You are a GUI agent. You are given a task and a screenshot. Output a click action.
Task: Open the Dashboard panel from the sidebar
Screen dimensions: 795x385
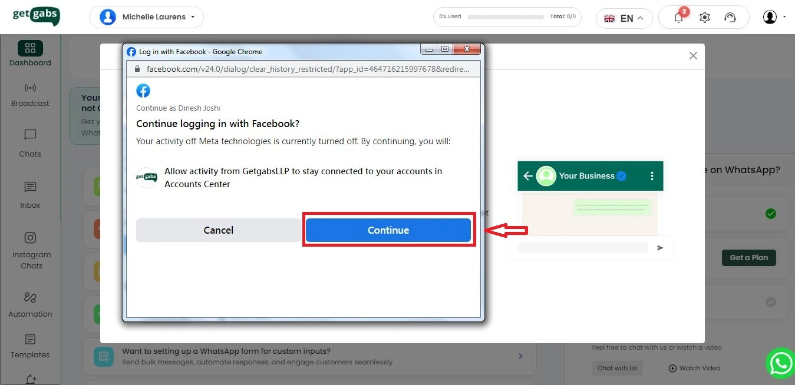point(29,53)
